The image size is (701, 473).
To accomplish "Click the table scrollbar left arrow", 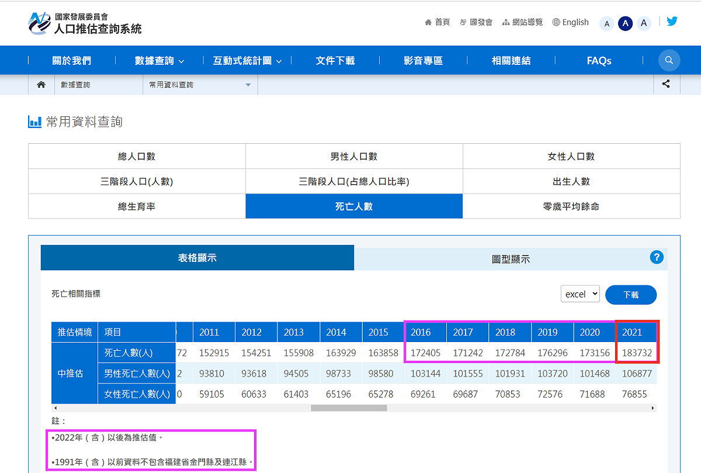I will [54, 408].
